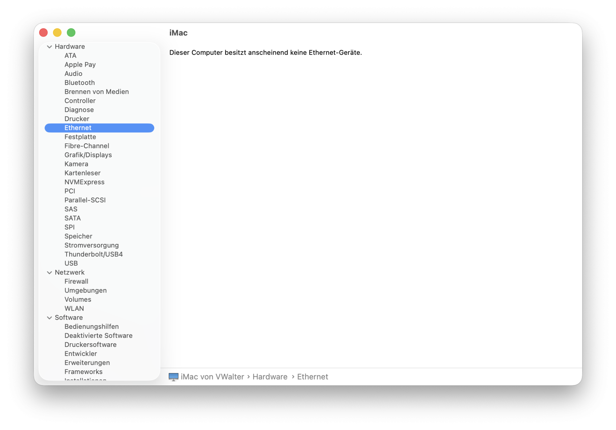Collapse the Netzwerk section chevron
Image resolution: width=616 pixels, height=430 pixels.
click(x=49, y=273)
